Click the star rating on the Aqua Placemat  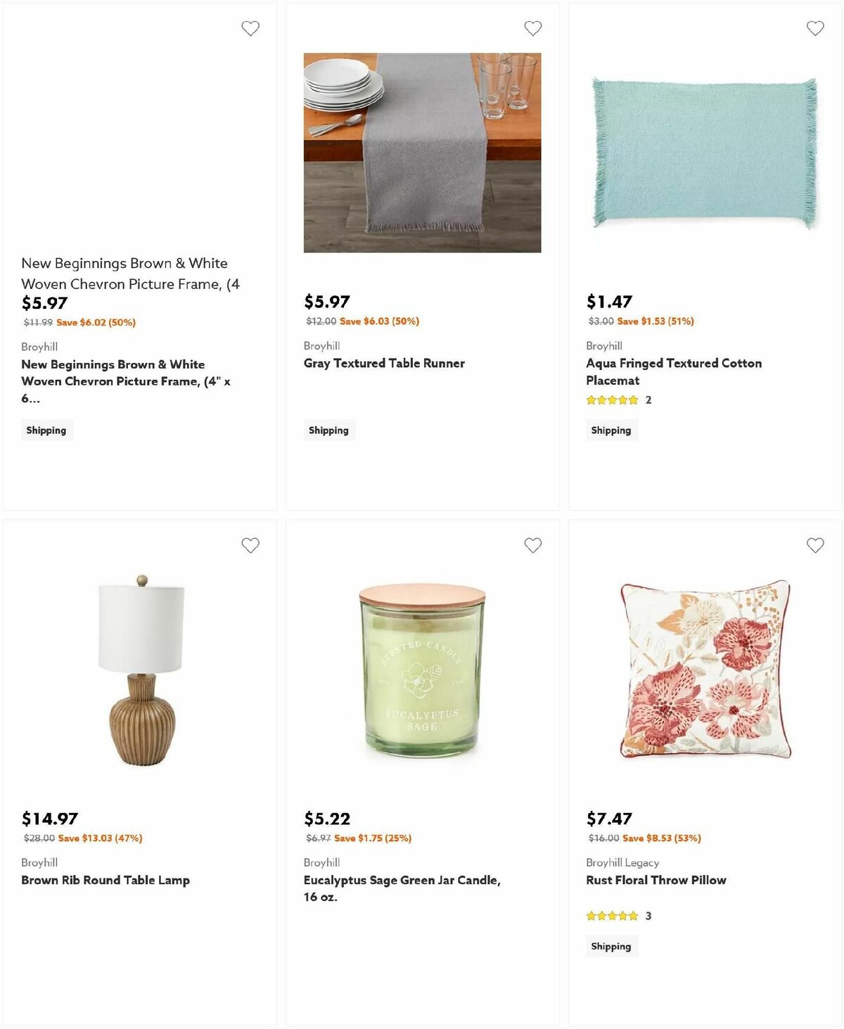[x=610, y=400]
